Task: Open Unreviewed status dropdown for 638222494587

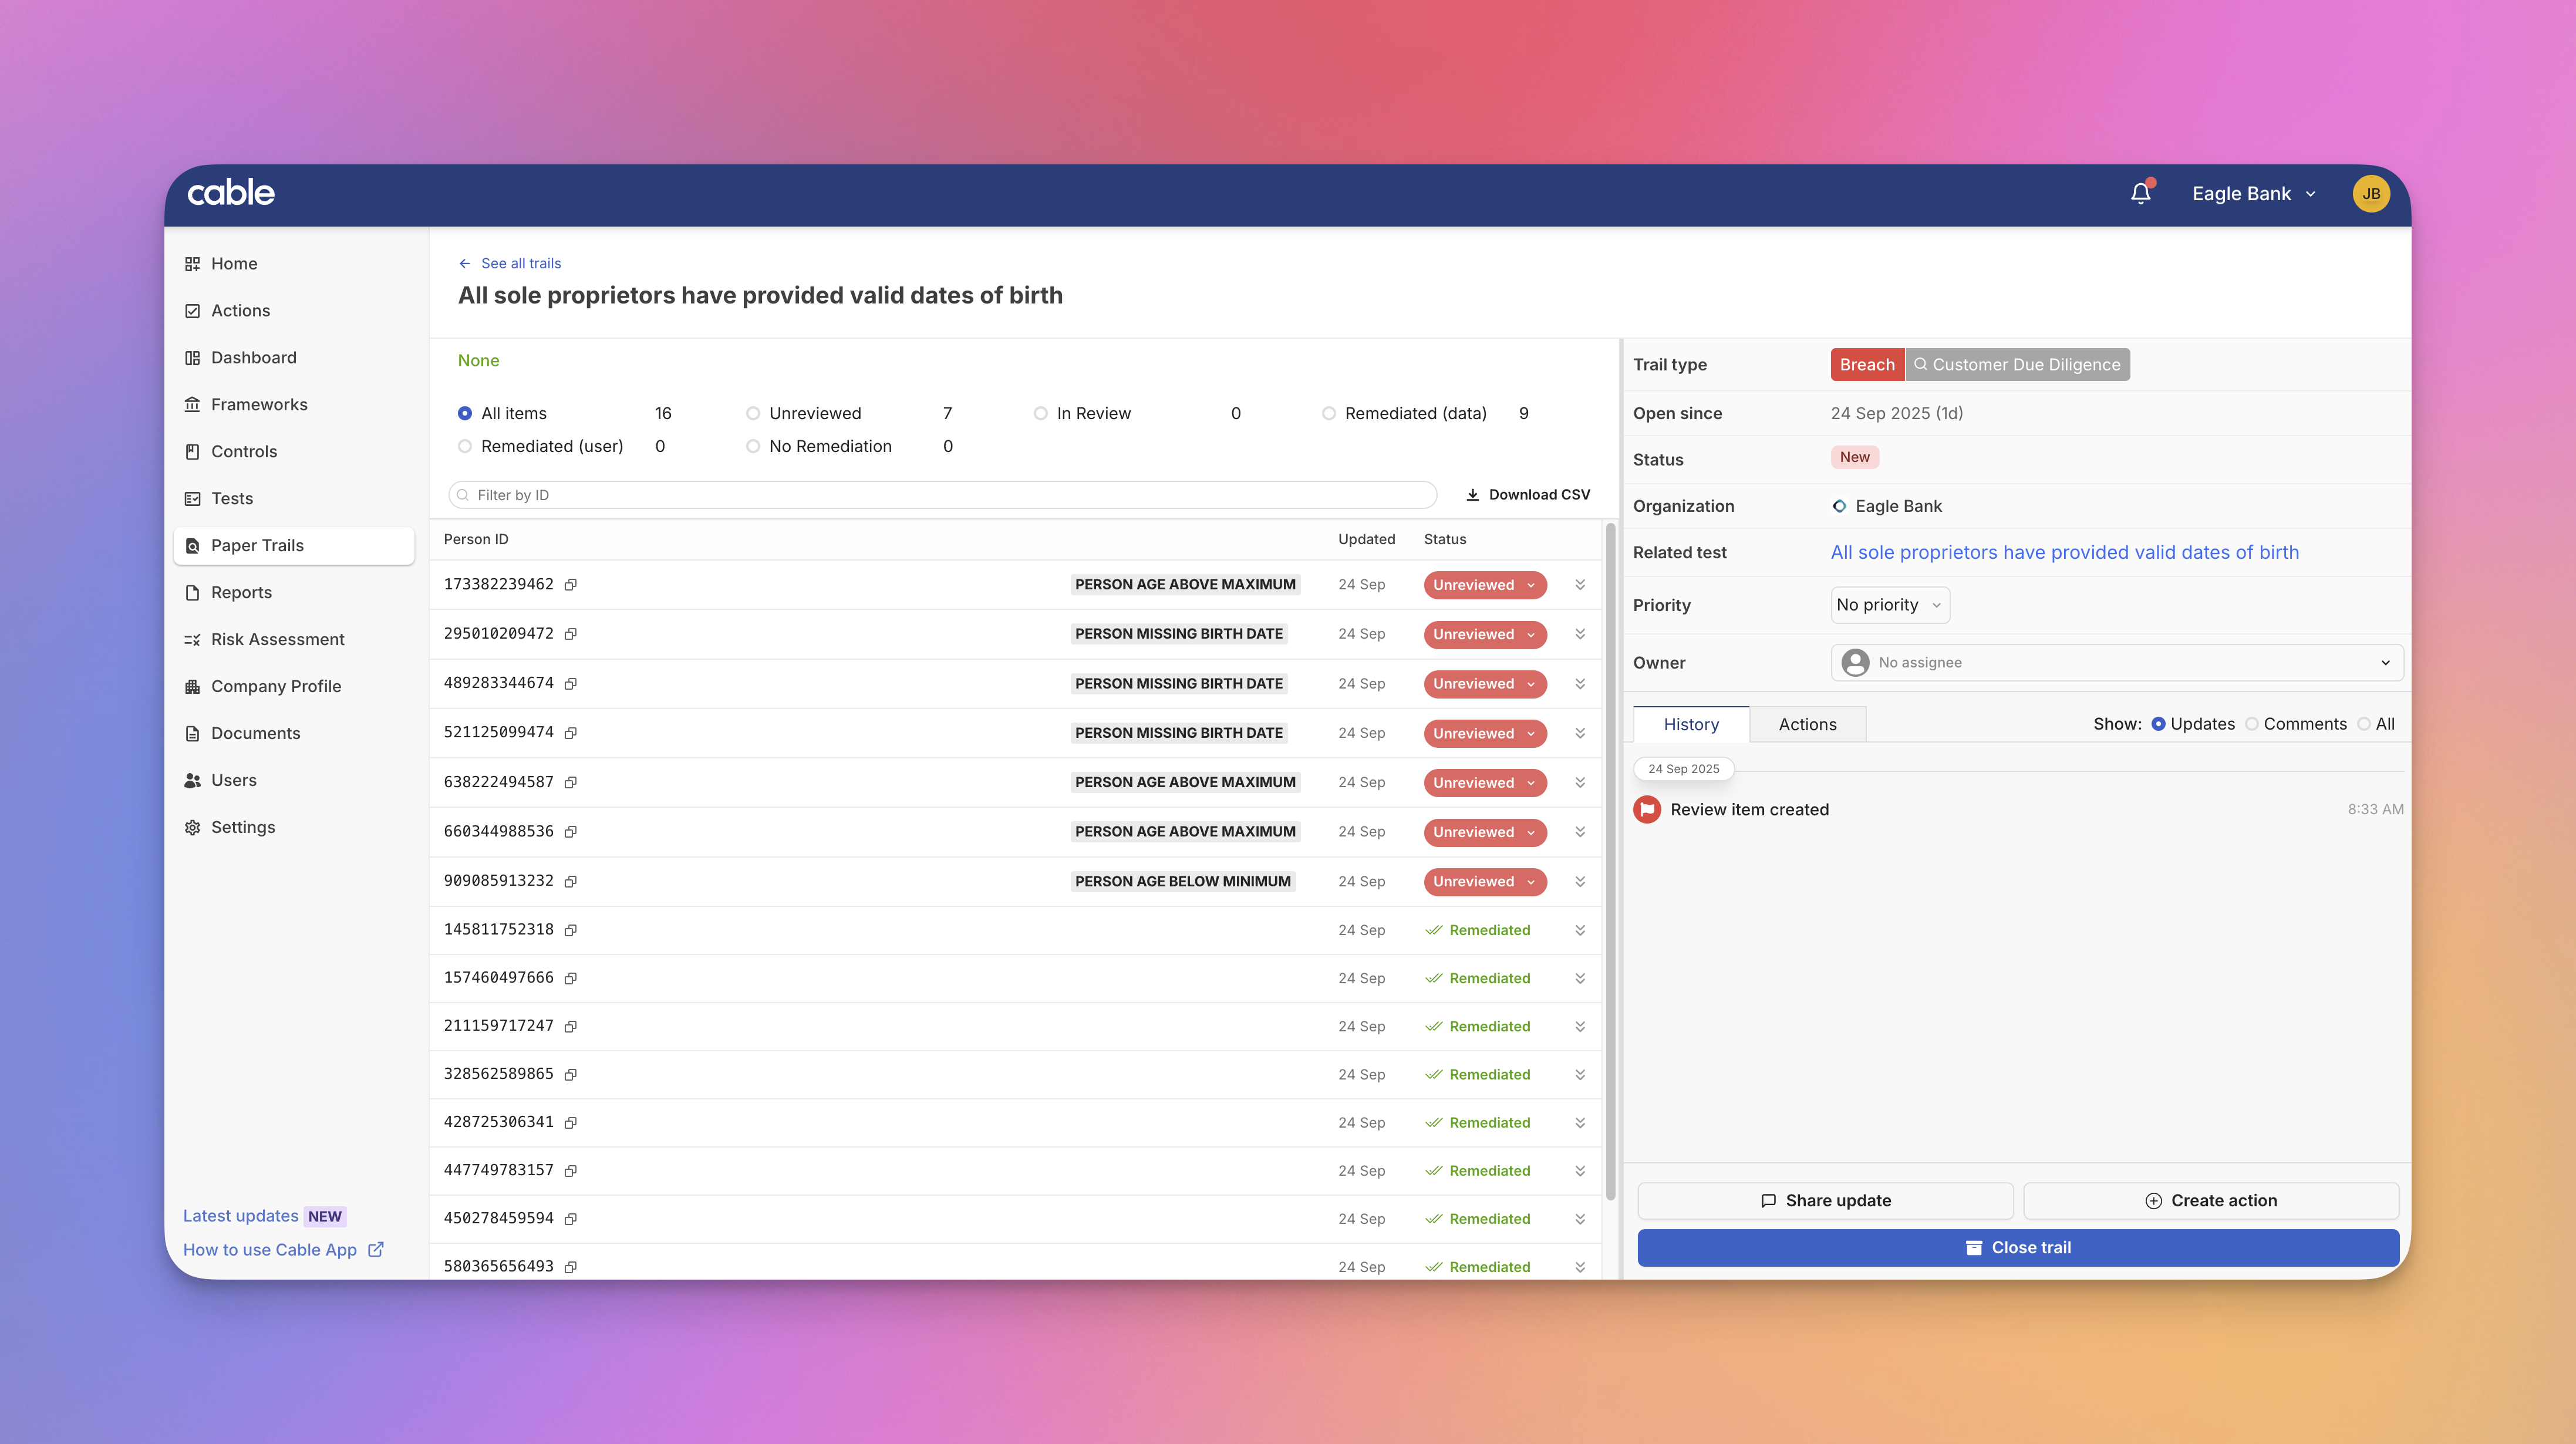Action: pyautogui.click(x=1484, y=782)
